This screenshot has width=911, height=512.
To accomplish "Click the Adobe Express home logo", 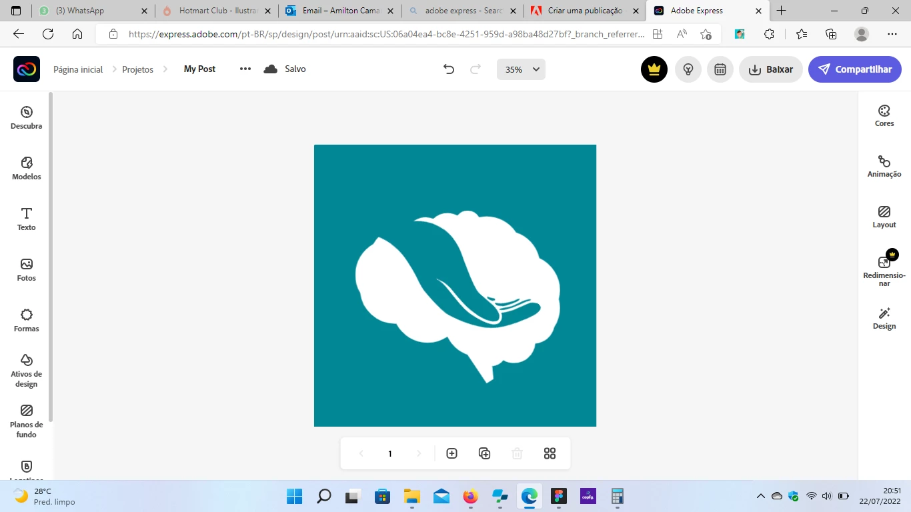I will tap(27, 69).
